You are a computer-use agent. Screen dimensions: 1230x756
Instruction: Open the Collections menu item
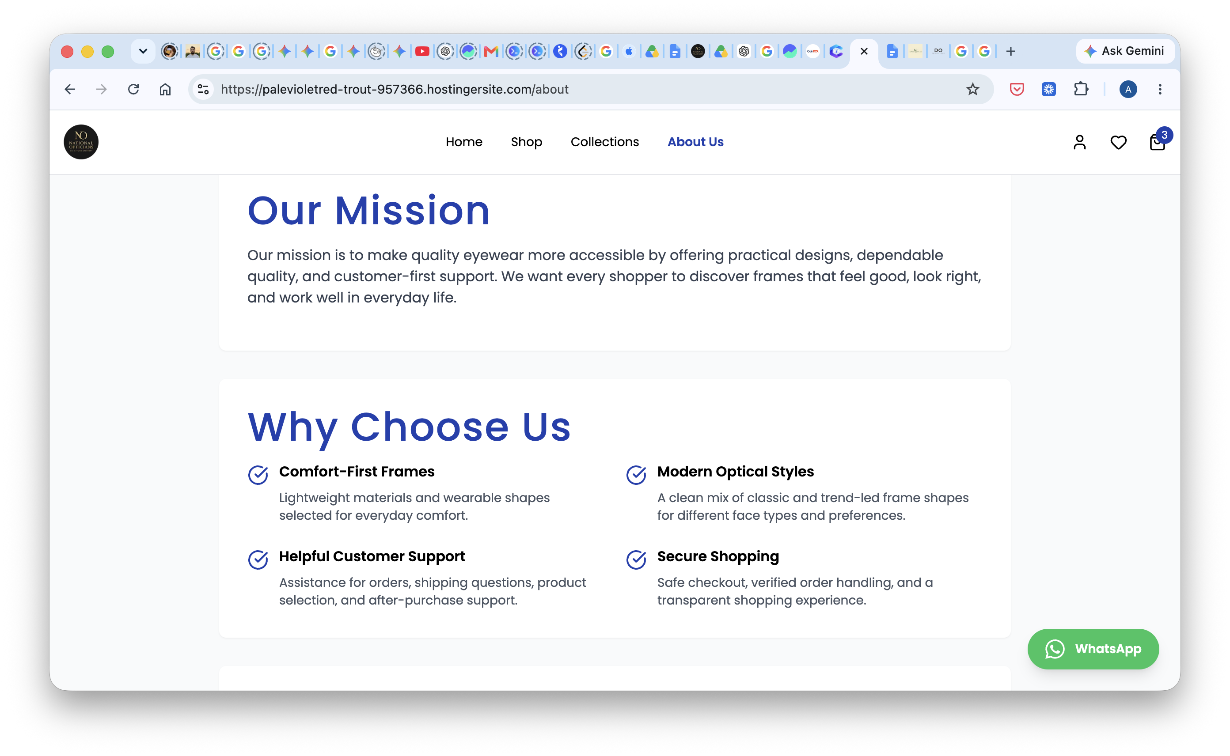coord(605,142)
